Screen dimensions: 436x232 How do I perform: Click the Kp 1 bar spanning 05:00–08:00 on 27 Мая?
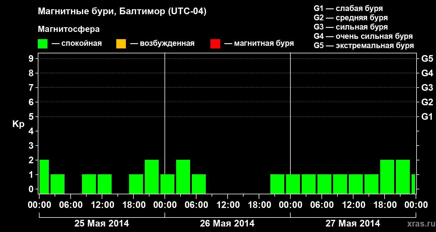(324, 184)
